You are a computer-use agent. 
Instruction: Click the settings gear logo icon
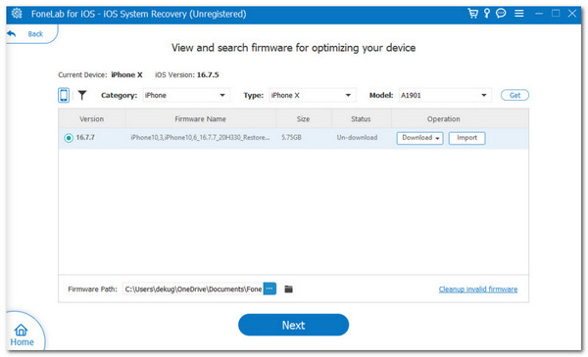[x=17, y=14]
